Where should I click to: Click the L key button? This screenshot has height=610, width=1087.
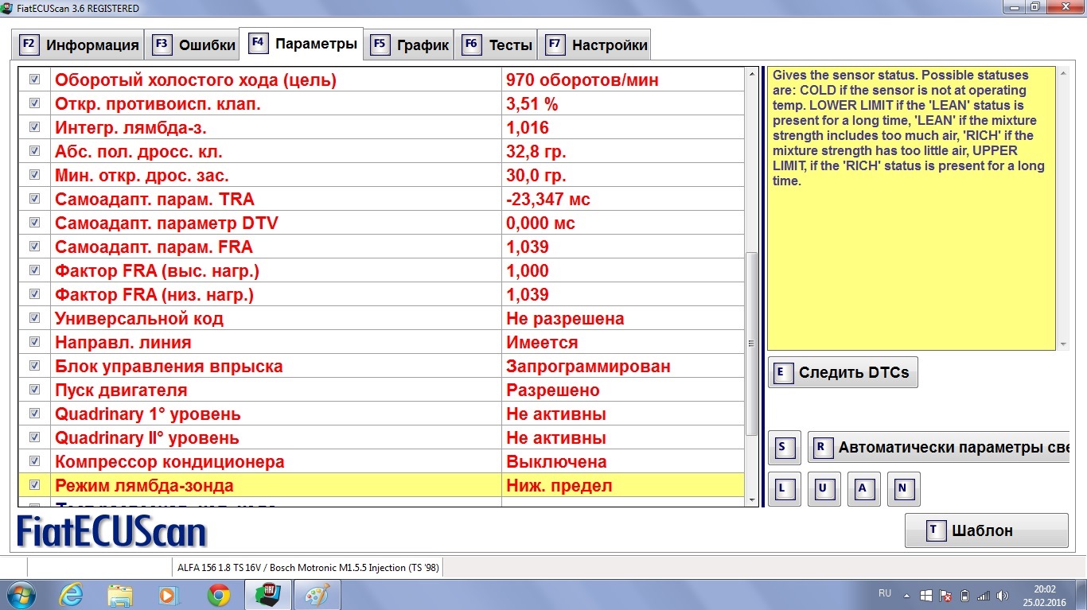(785, 489)
